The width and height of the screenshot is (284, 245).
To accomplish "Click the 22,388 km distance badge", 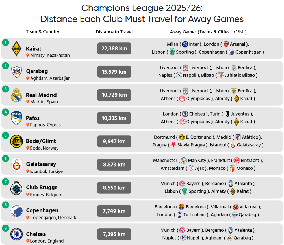I will coord(114,48).
